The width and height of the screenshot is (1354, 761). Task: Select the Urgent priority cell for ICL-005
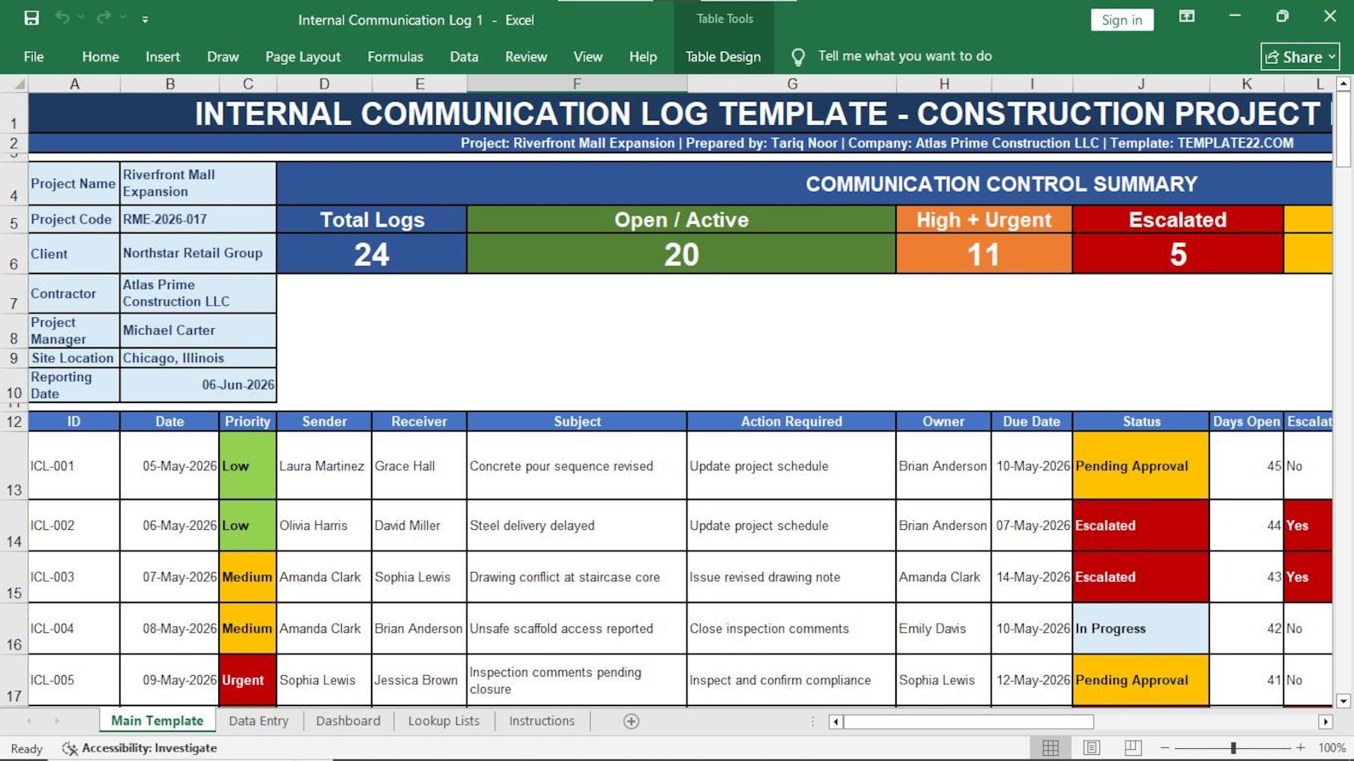tap(247, 680)
